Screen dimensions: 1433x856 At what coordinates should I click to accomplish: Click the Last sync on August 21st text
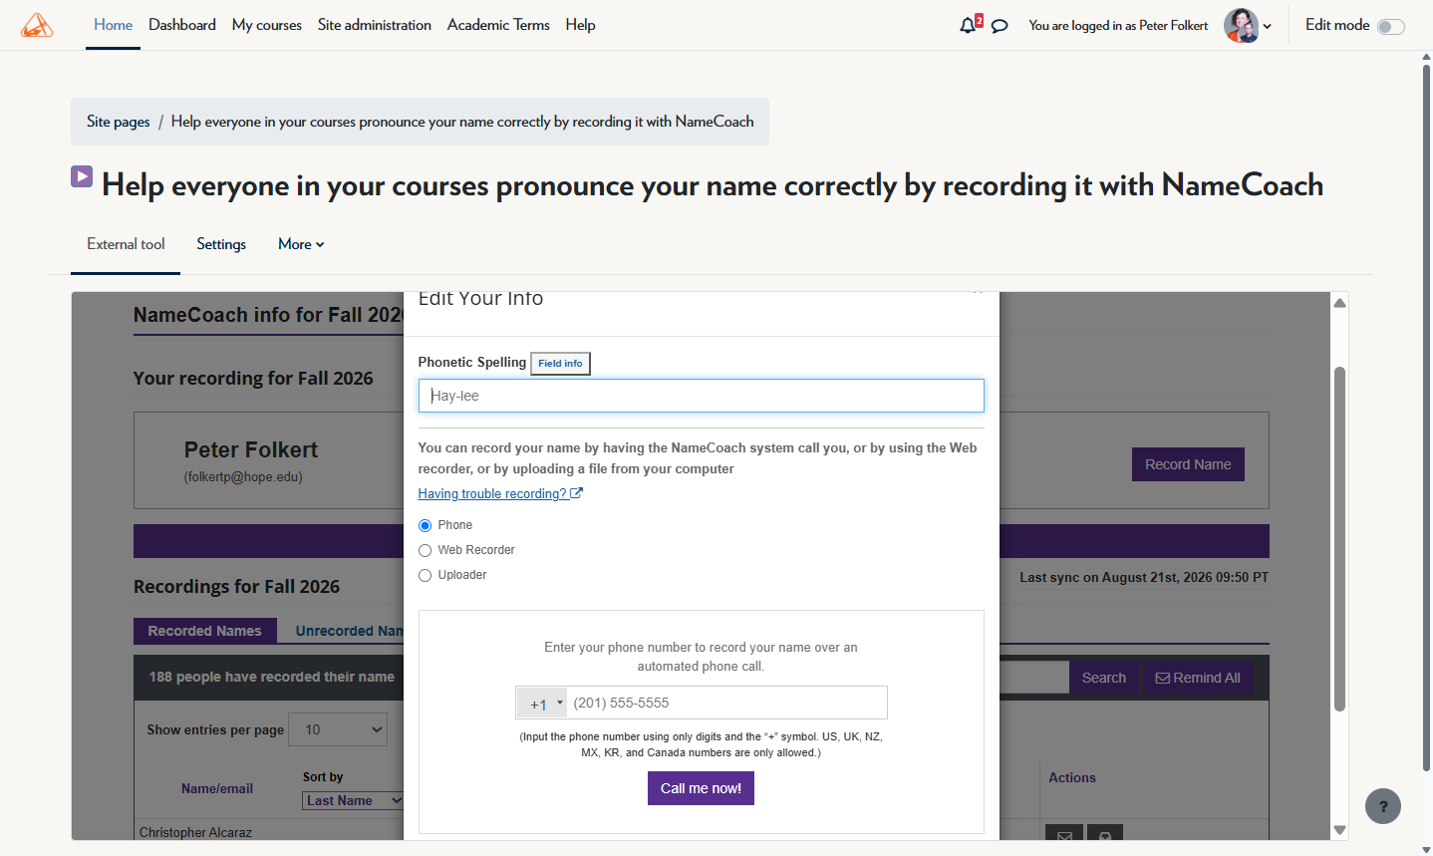(x=1144, y=577)
